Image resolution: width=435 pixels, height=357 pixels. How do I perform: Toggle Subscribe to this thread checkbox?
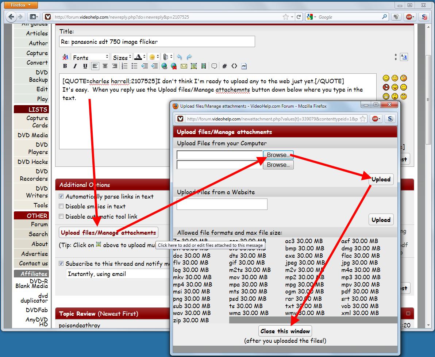(61, 264)
